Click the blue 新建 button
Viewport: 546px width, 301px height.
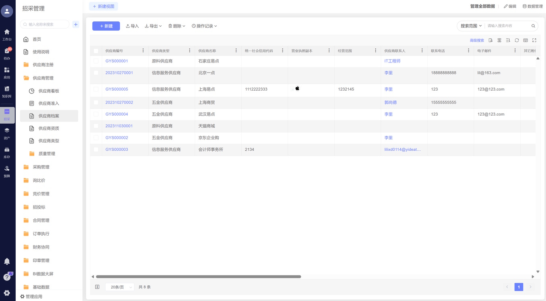coord(106,26)
